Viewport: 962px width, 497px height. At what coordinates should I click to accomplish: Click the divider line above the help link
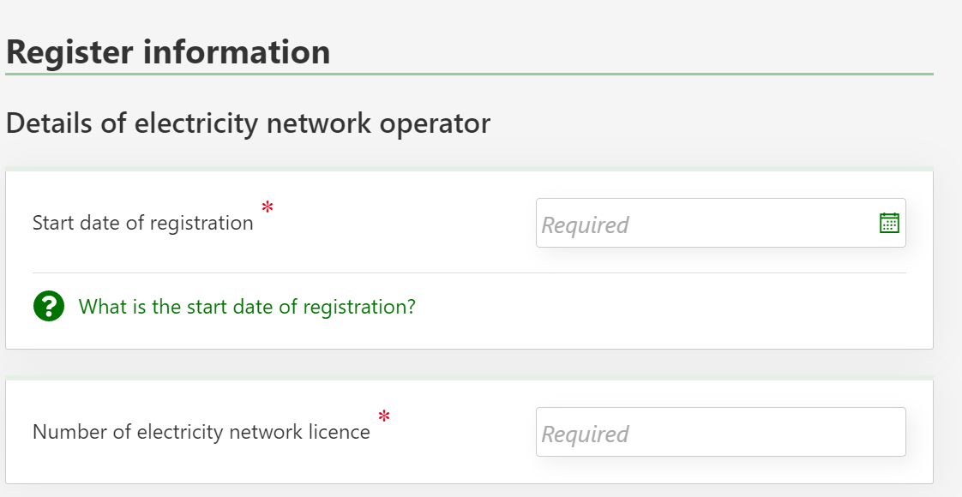coord(468,272)
